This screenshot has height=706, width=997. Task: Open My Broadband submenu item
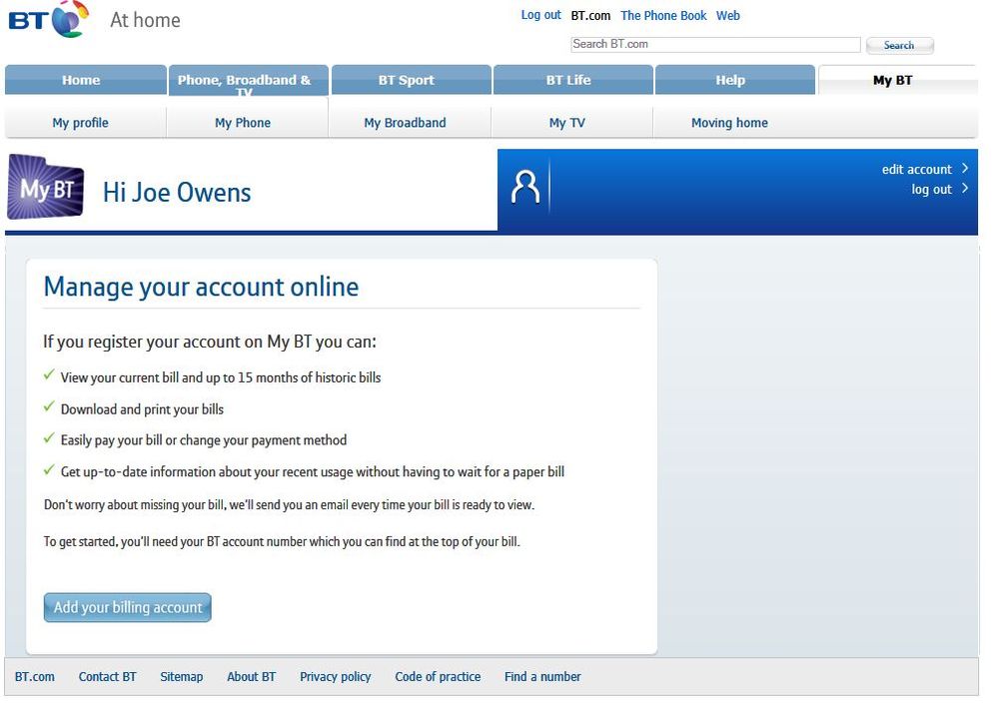click(x=405, y=123)
